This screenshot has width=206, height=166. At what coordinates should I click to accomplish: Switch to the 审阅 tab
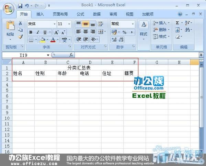pyautogui.click(x=113, y=14)
